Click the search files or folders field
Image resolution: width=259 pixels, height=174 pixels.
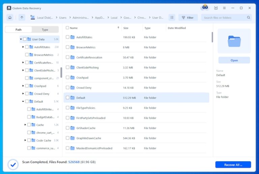coord(224,18)
